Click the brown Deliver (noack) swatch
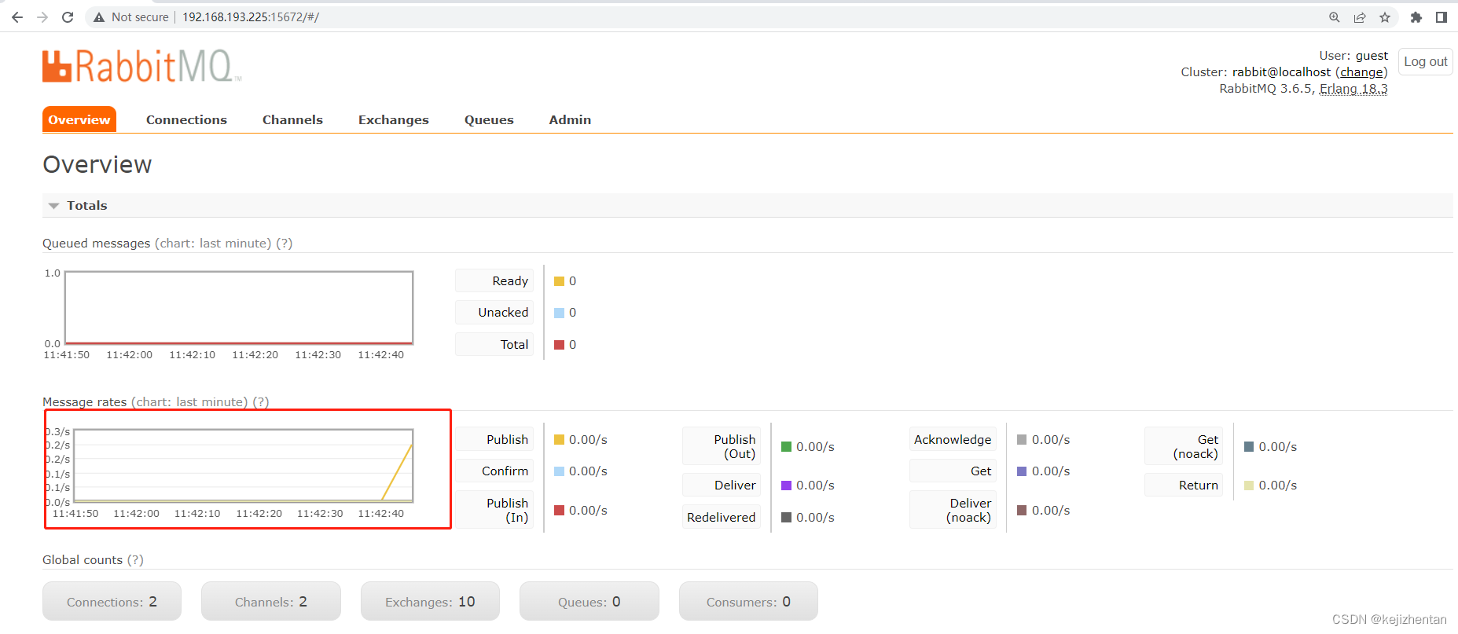Image resolution: width=1458 pixels, height=634 pixels. 1022,511
